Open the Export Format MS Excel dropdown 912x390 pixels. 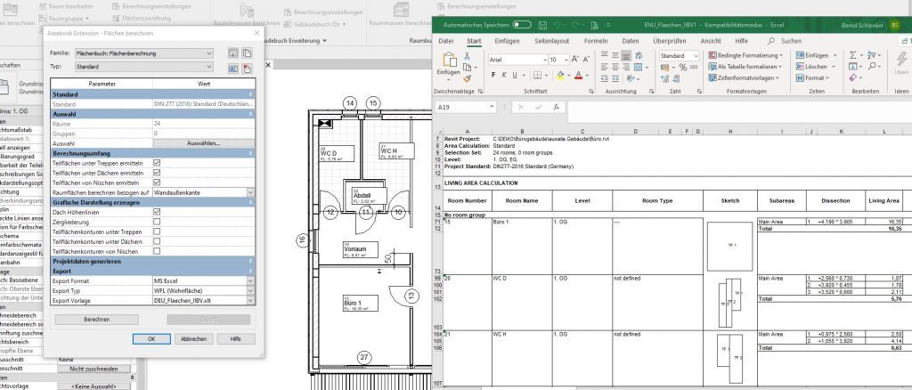click(x=250, y=280)
